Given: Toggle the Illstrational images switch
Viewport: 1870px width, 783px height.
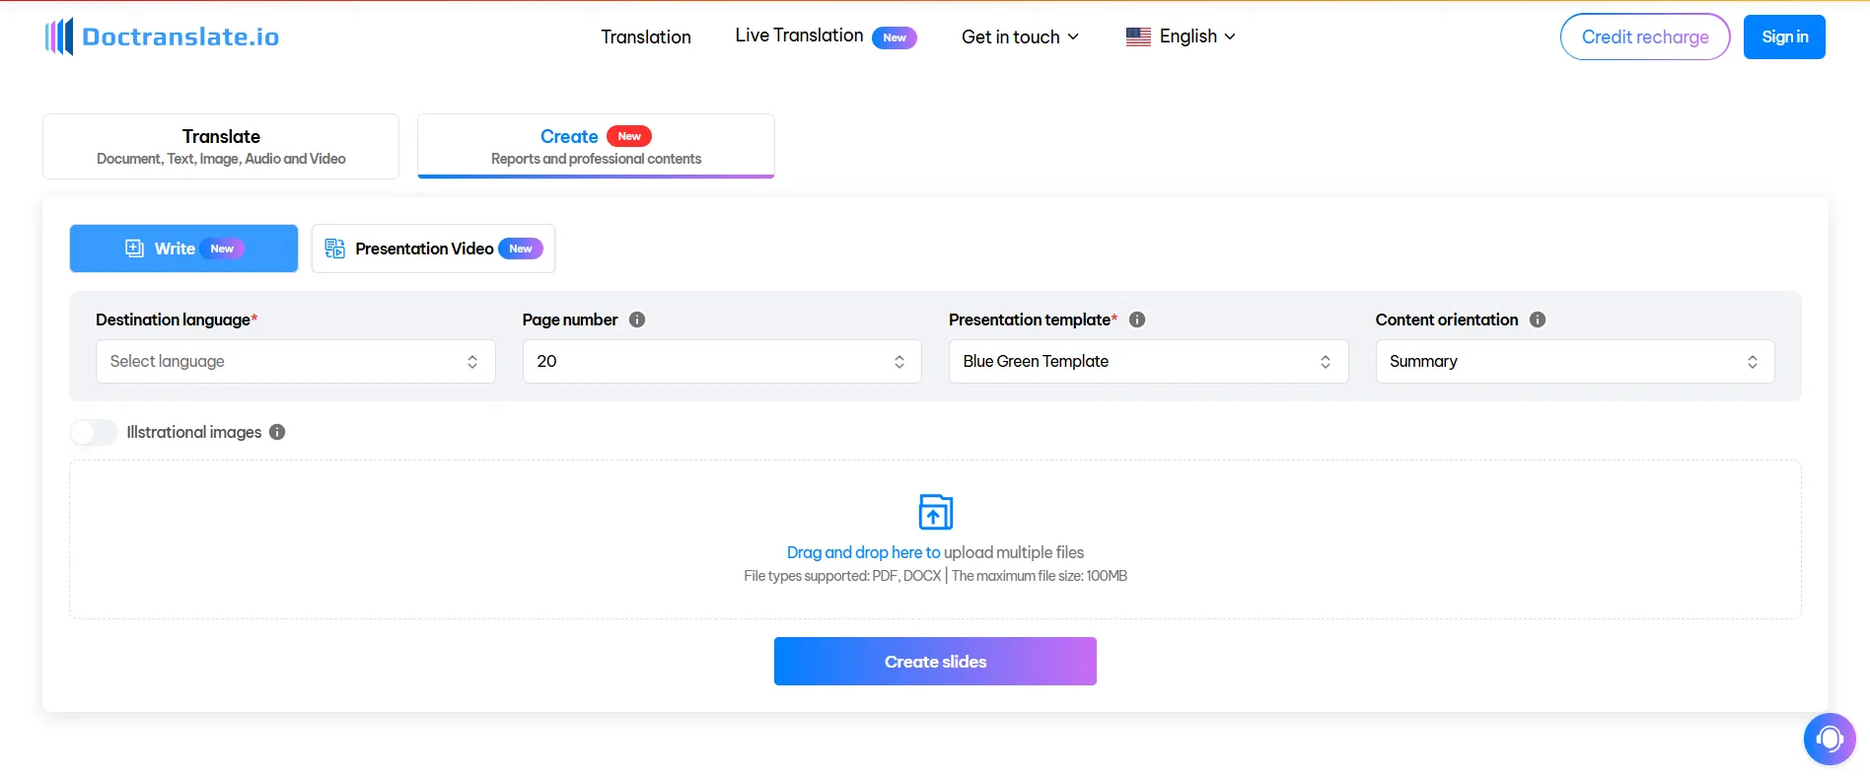Looking at the screenshot, I should [94, 432].
